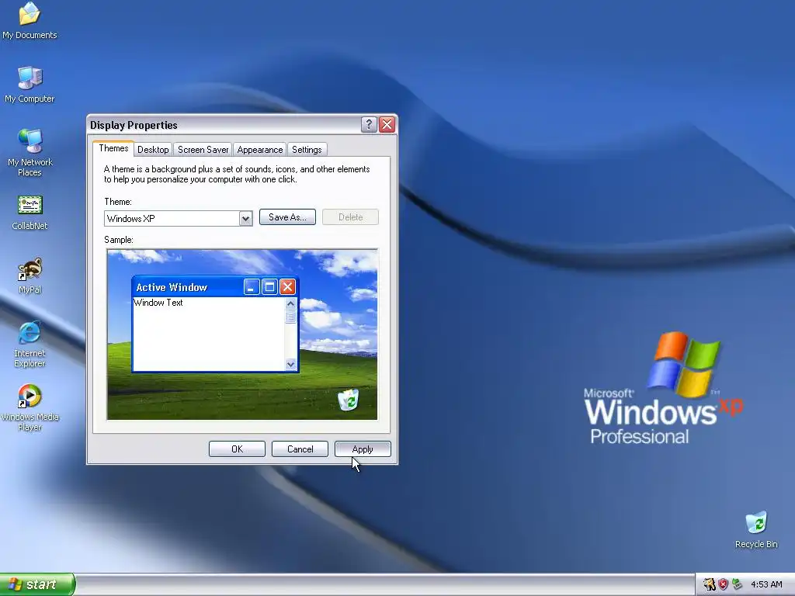The height and width of the screenshot is (596, 795).
Task: Select the Recycle Bin on the desktop
Action: (x=756, y=529)
